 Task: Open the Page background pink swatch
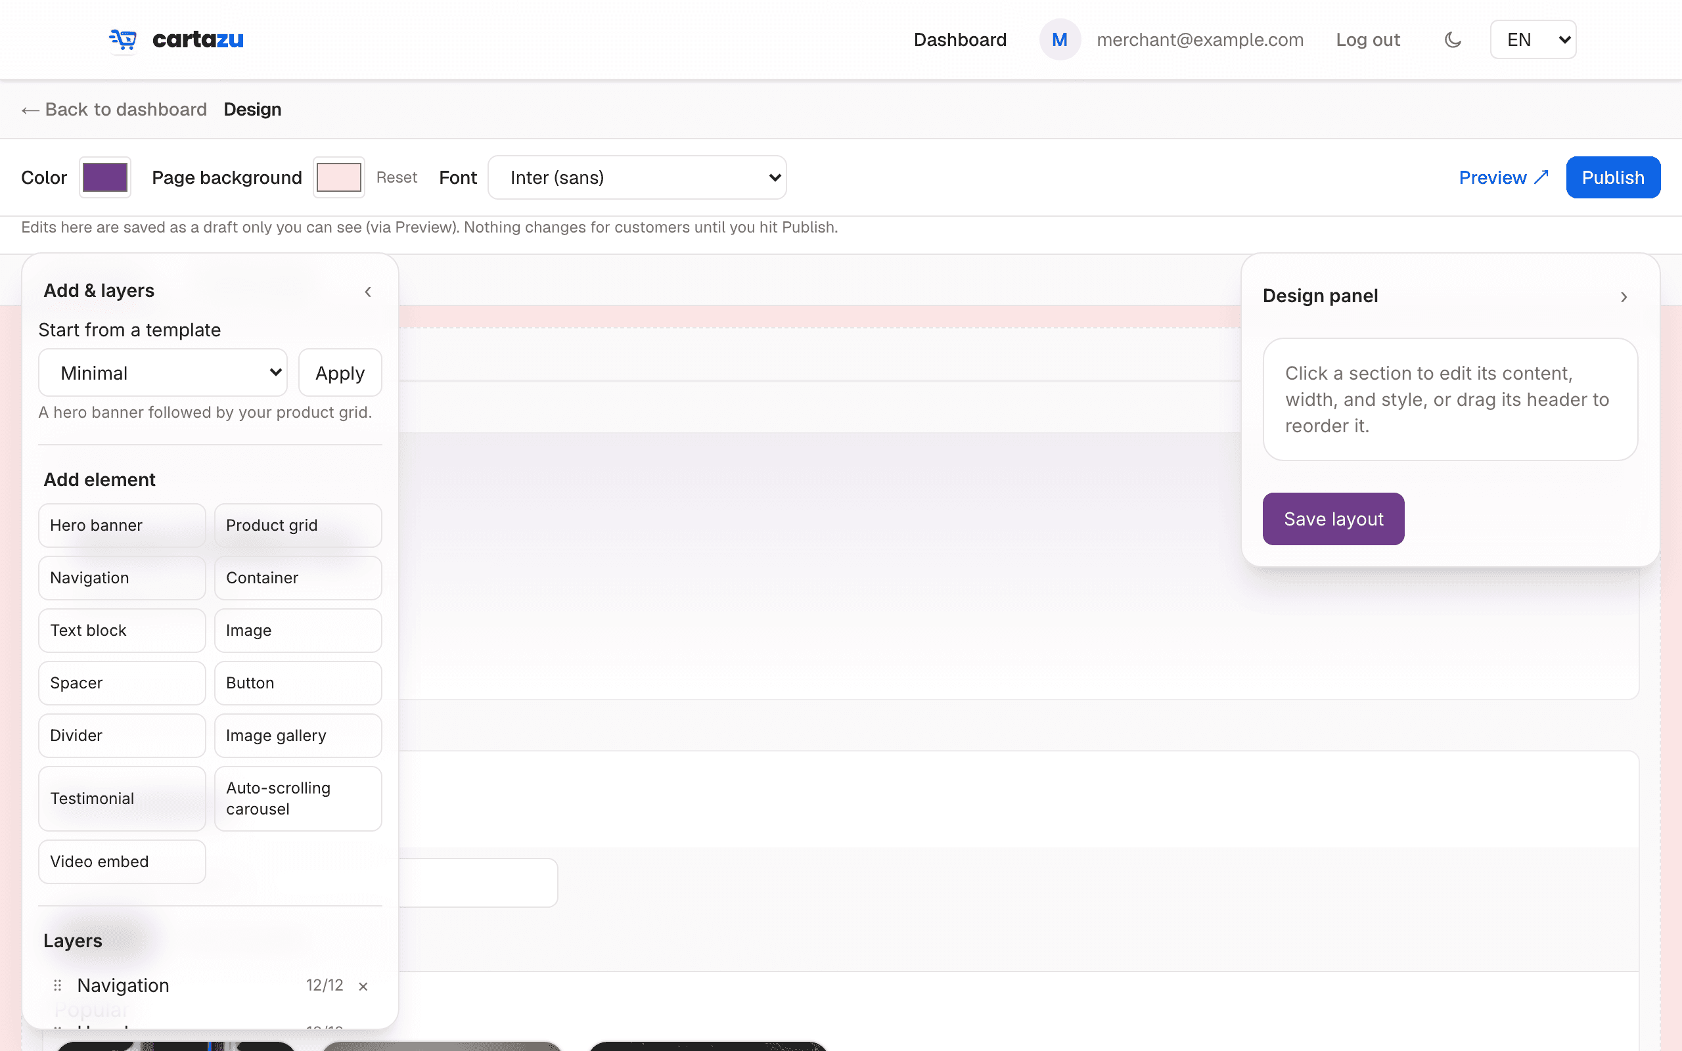pyautogui.click(x=338, y=177)
